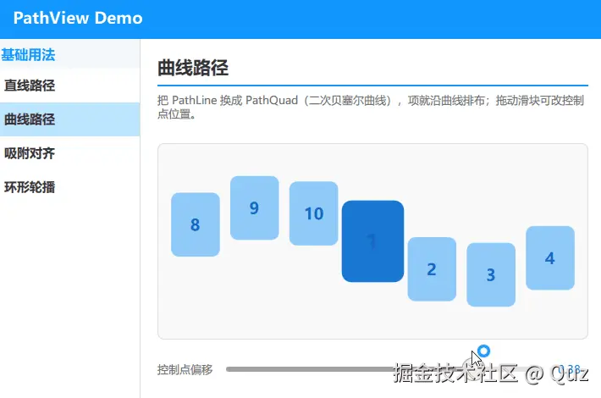The width and height of the screenshot is (601, 398).
Task: Click the highlighted dark blue card 1
Action: tap(372, 241)
